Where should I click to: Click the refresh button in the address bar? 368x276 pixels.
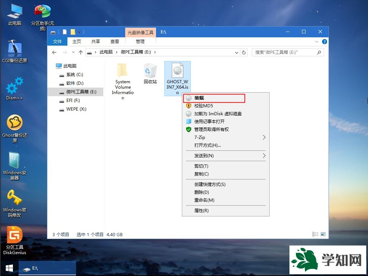[244, 52]
